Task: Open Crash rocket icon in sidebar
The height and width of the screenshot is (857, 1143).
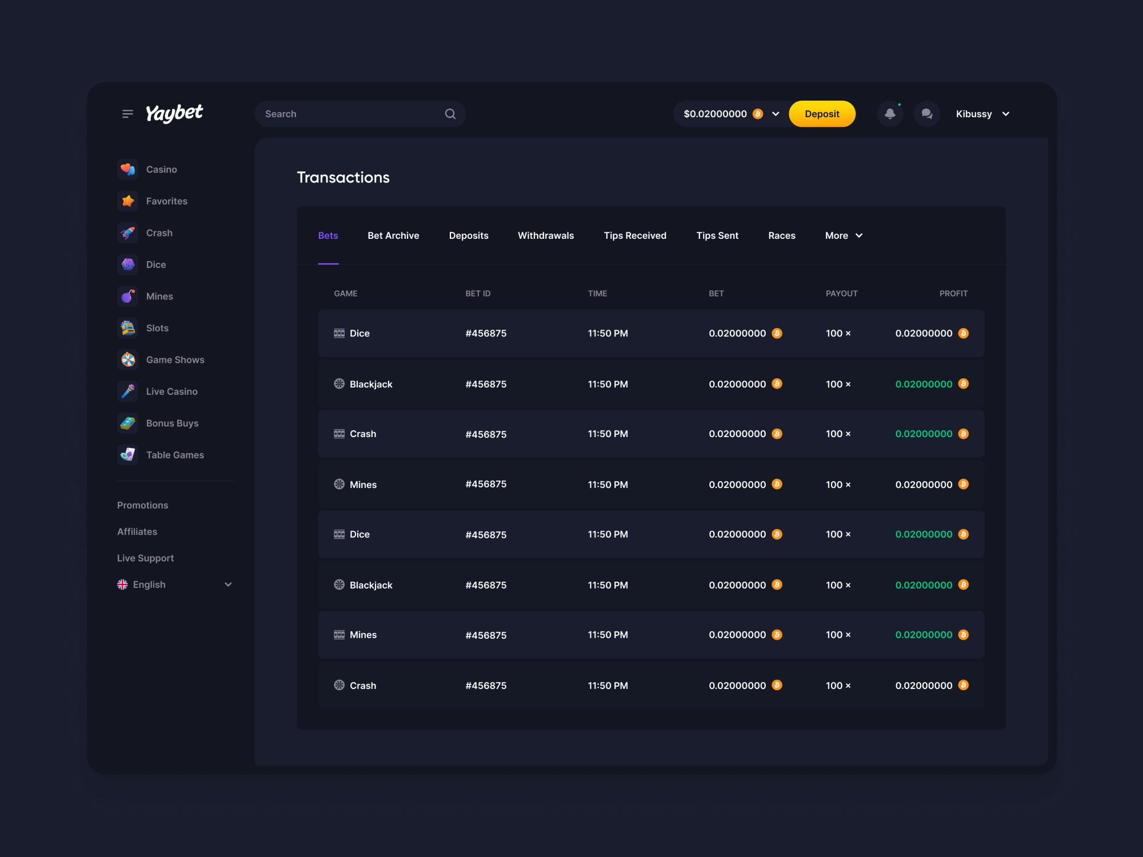Action: [128, 233]
